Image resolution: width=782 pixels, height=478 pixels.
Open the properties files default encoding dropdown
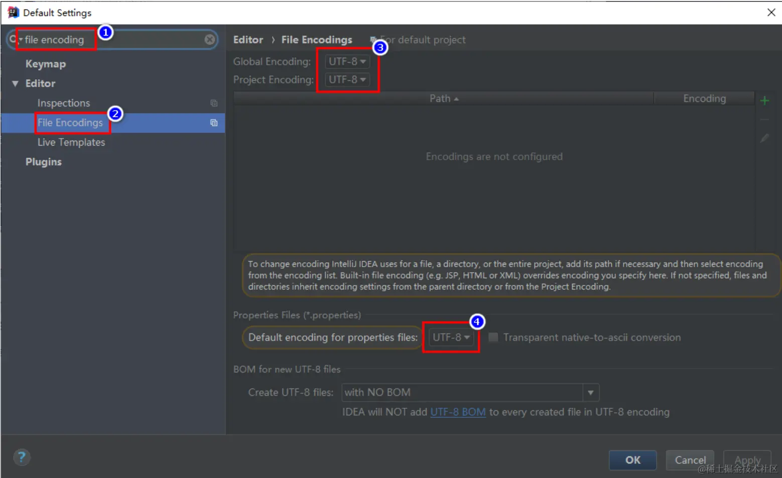tap(451, 337)
